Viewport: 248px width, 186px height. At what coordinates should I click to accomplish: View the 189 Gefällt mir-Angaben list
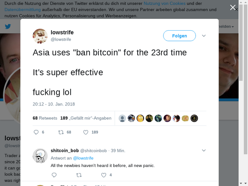(x=86, y=118)
